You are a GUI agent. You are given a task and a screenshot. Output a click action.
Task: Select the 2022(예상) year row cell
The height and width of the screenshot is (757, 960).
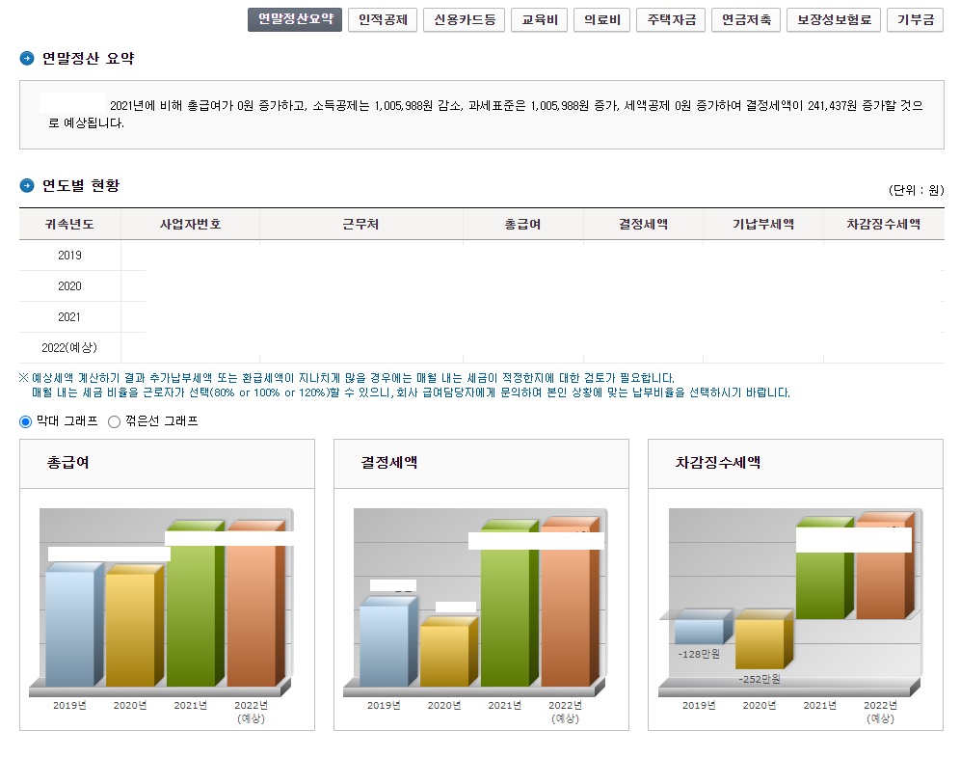click(69, 348)
